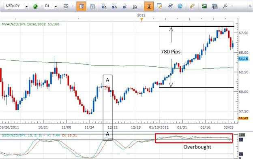The height and width of the screenshot is (159, 253).
Task: Open the D1 timeframe dropdown
Action: [56, 6]
